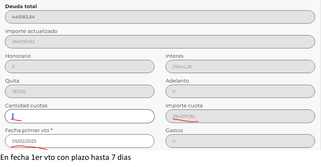Click the "Importe cuota" label text
The height and width of the screenshot is (167, 321).
pyautogui.click(x=184, y=106)
